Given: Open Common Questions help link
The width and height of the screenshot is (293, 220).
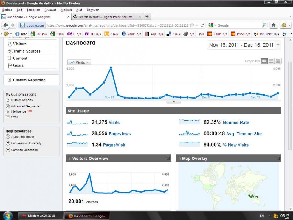Looking at the screenshot, I should coord(24,150).
